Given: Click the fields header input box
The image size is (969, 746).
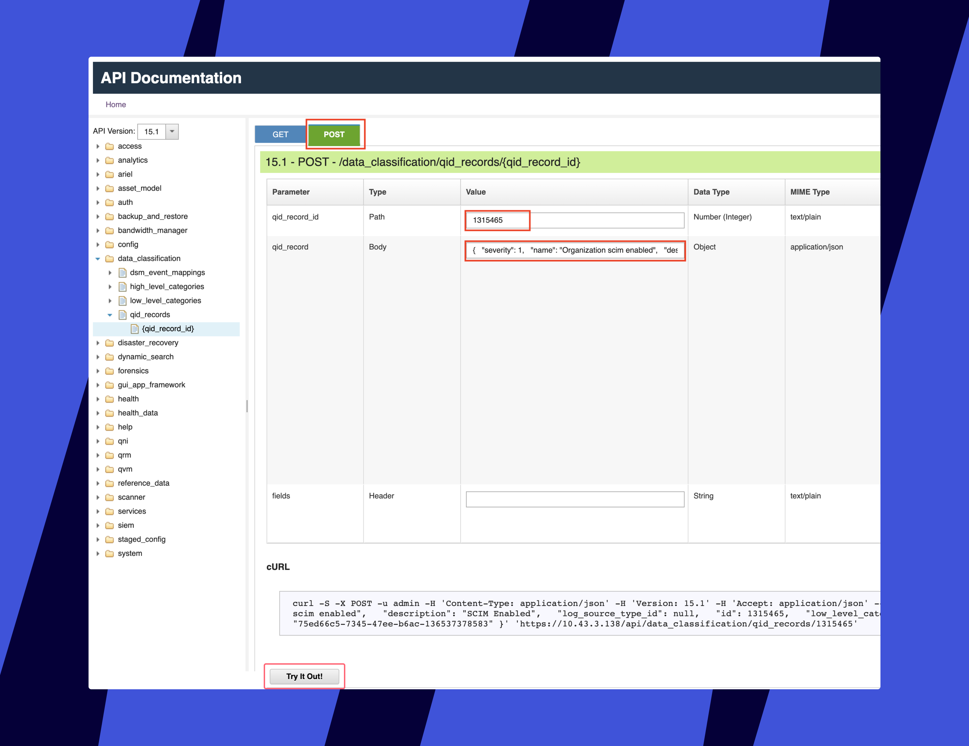Looking at the screenshot, I should 575,499.
